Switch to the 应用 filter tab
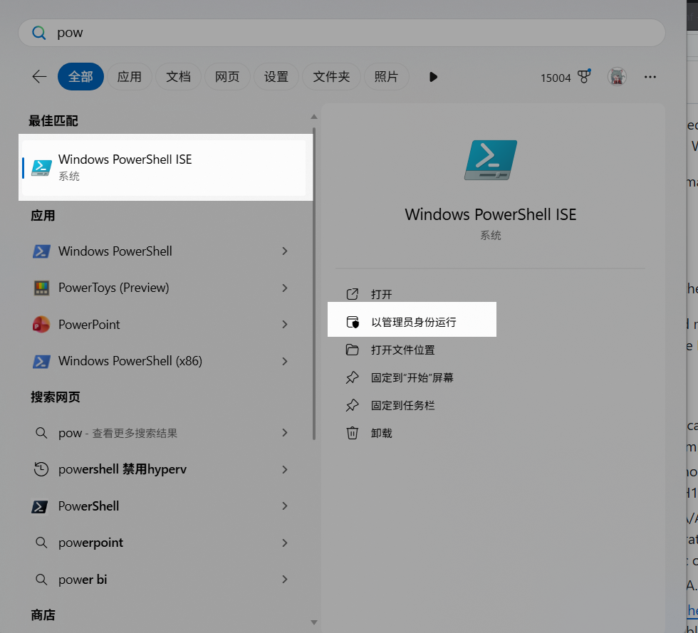The height and width of the screenshot is (633, 698). [129, 77]
